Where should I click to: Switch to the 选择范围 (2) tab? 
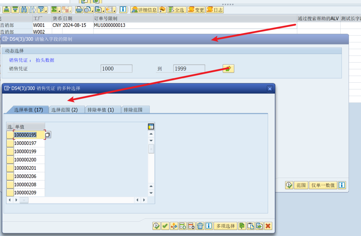[66, 110]
